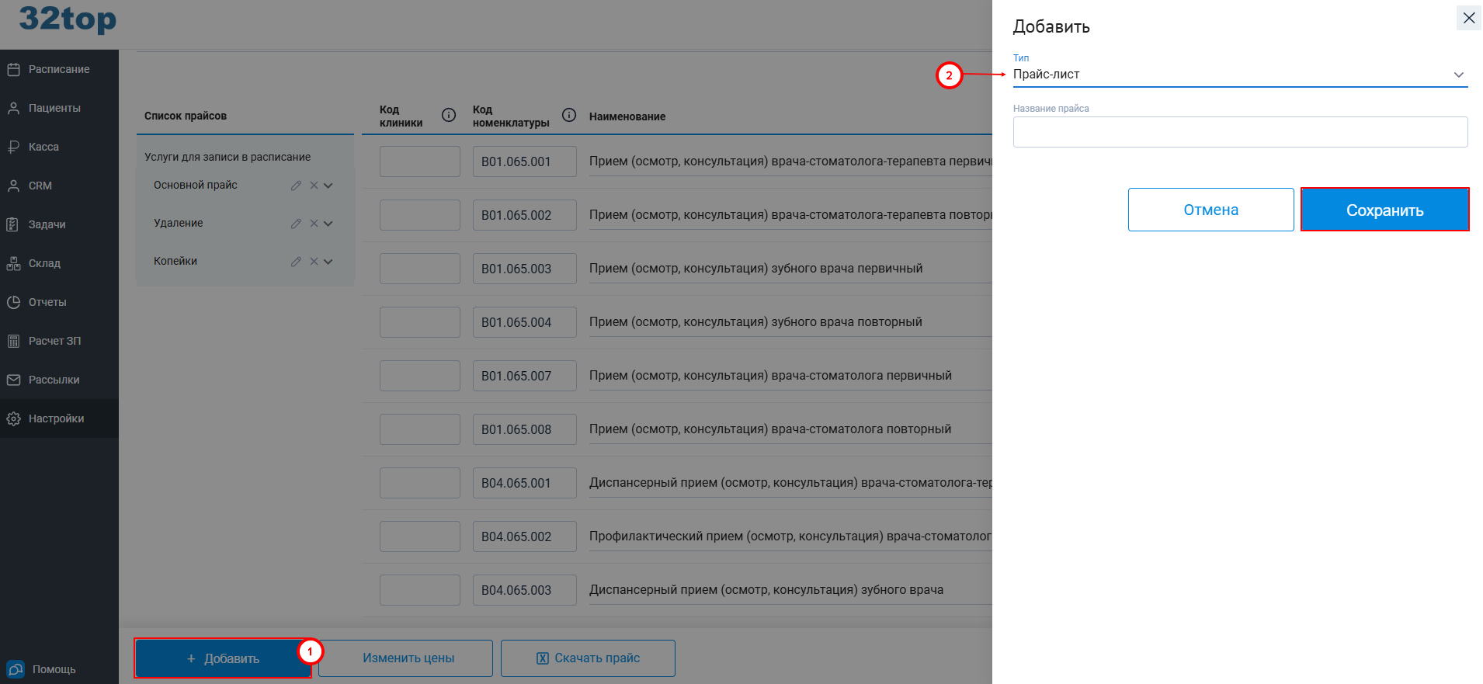This screenshot has width=1483, height=684.
Task: Click the pencil edit icon for Копейки
Action: tap(296, 262)
